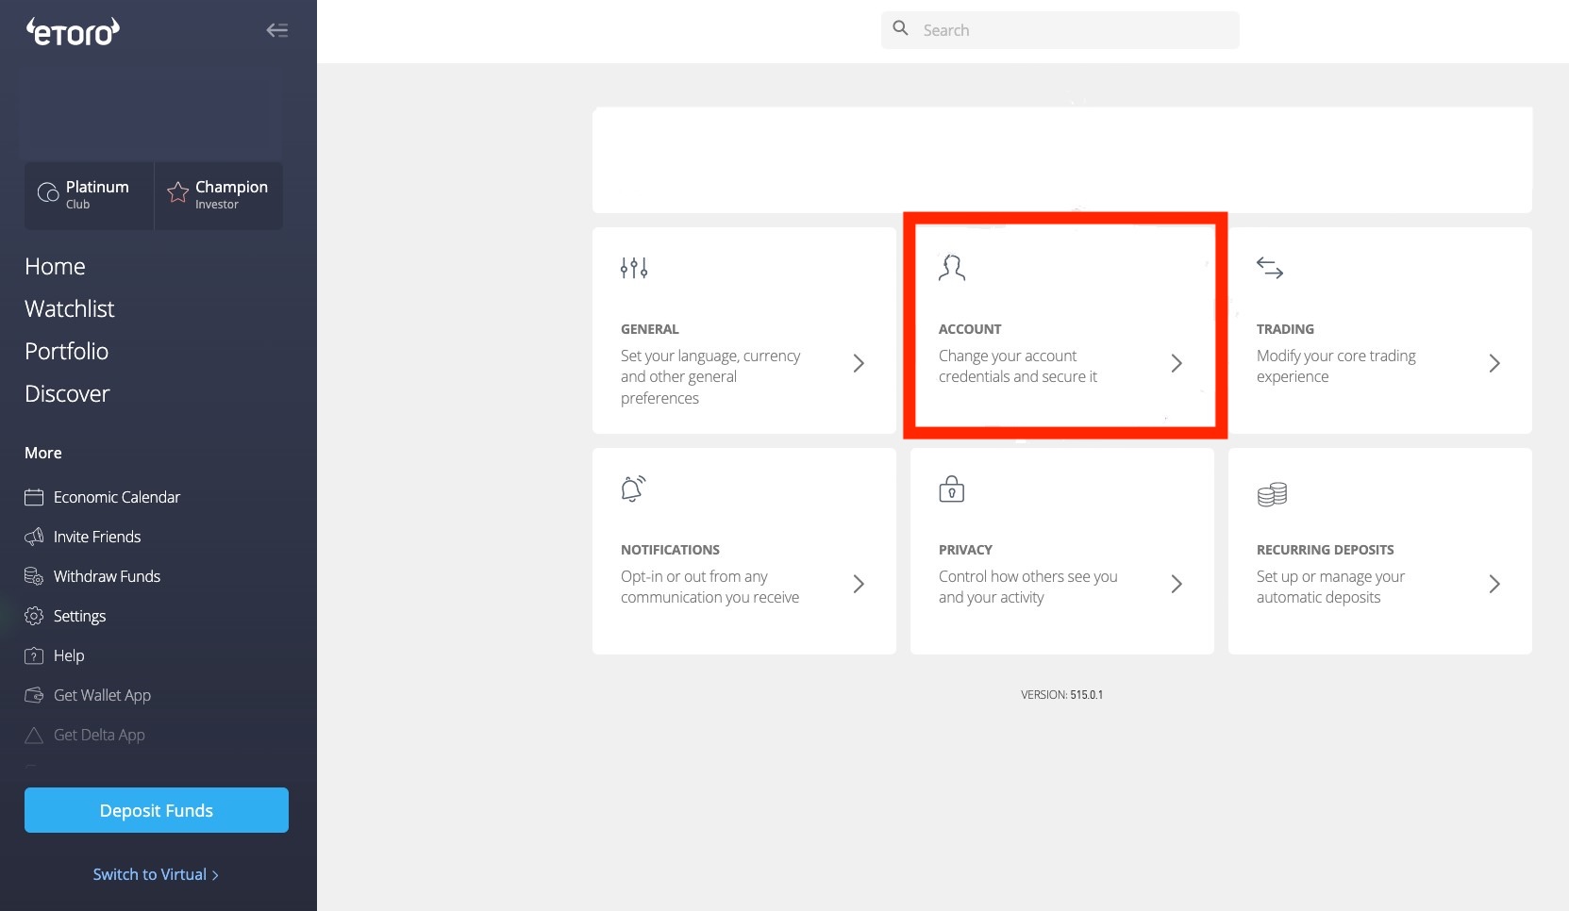
Task: Click 'Opt-in or out from any communication' text
Action: [709, 587]
